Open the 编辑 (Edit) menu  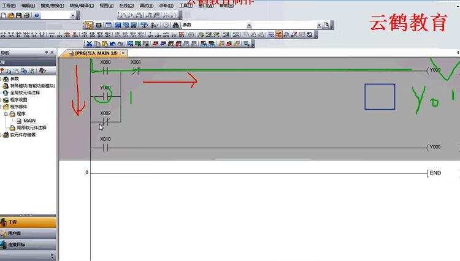(x=28, y=6)
